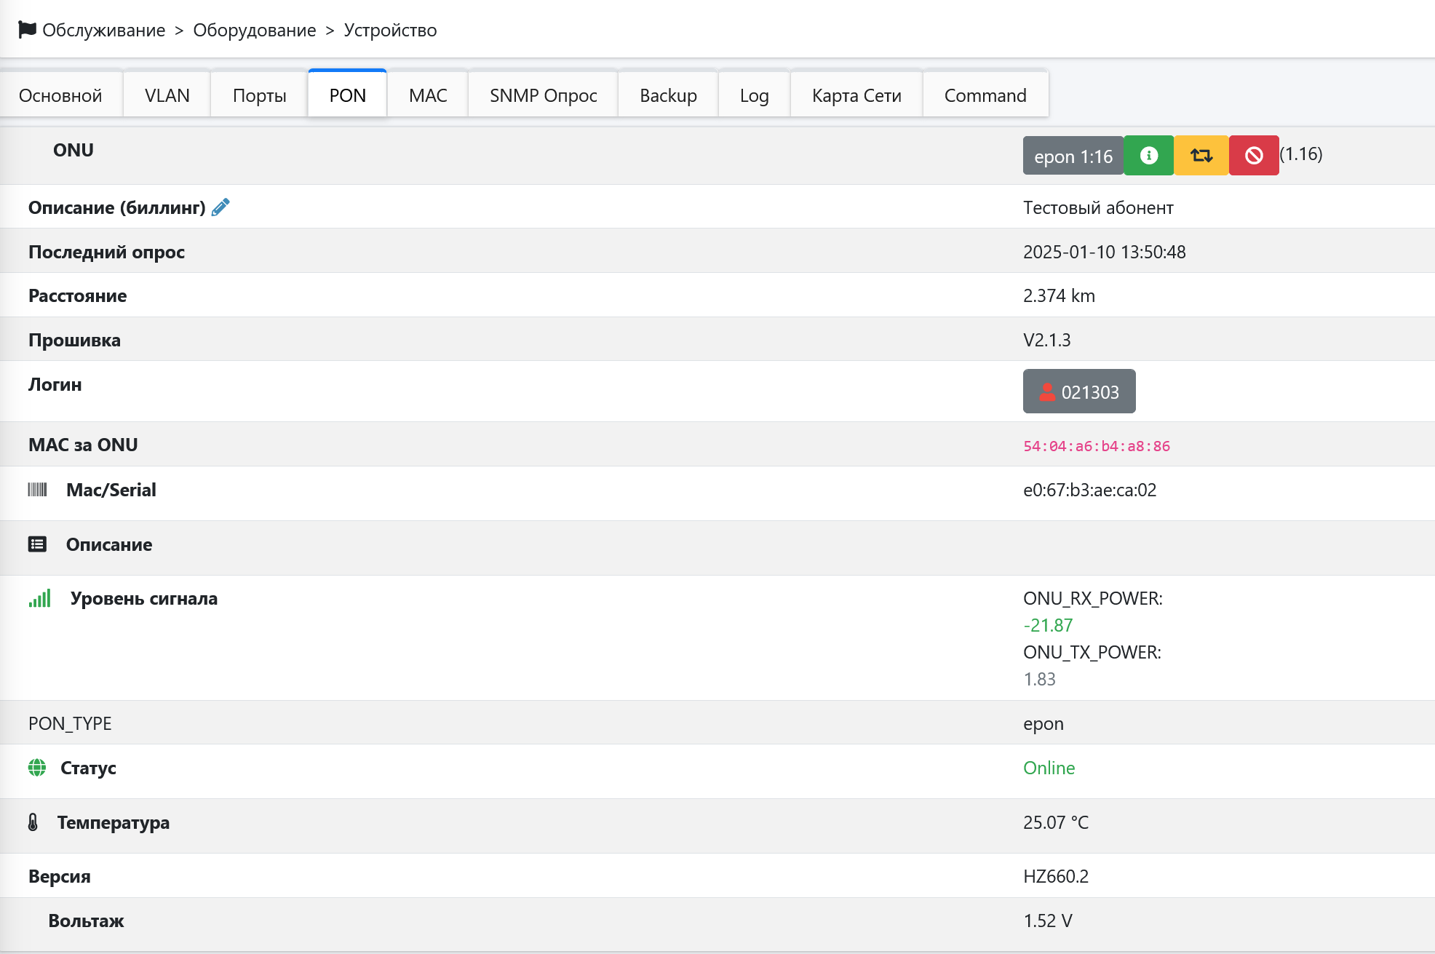Open the login button 021303
Viewport: 1435px width, 954px height.
click(1079, 391)
